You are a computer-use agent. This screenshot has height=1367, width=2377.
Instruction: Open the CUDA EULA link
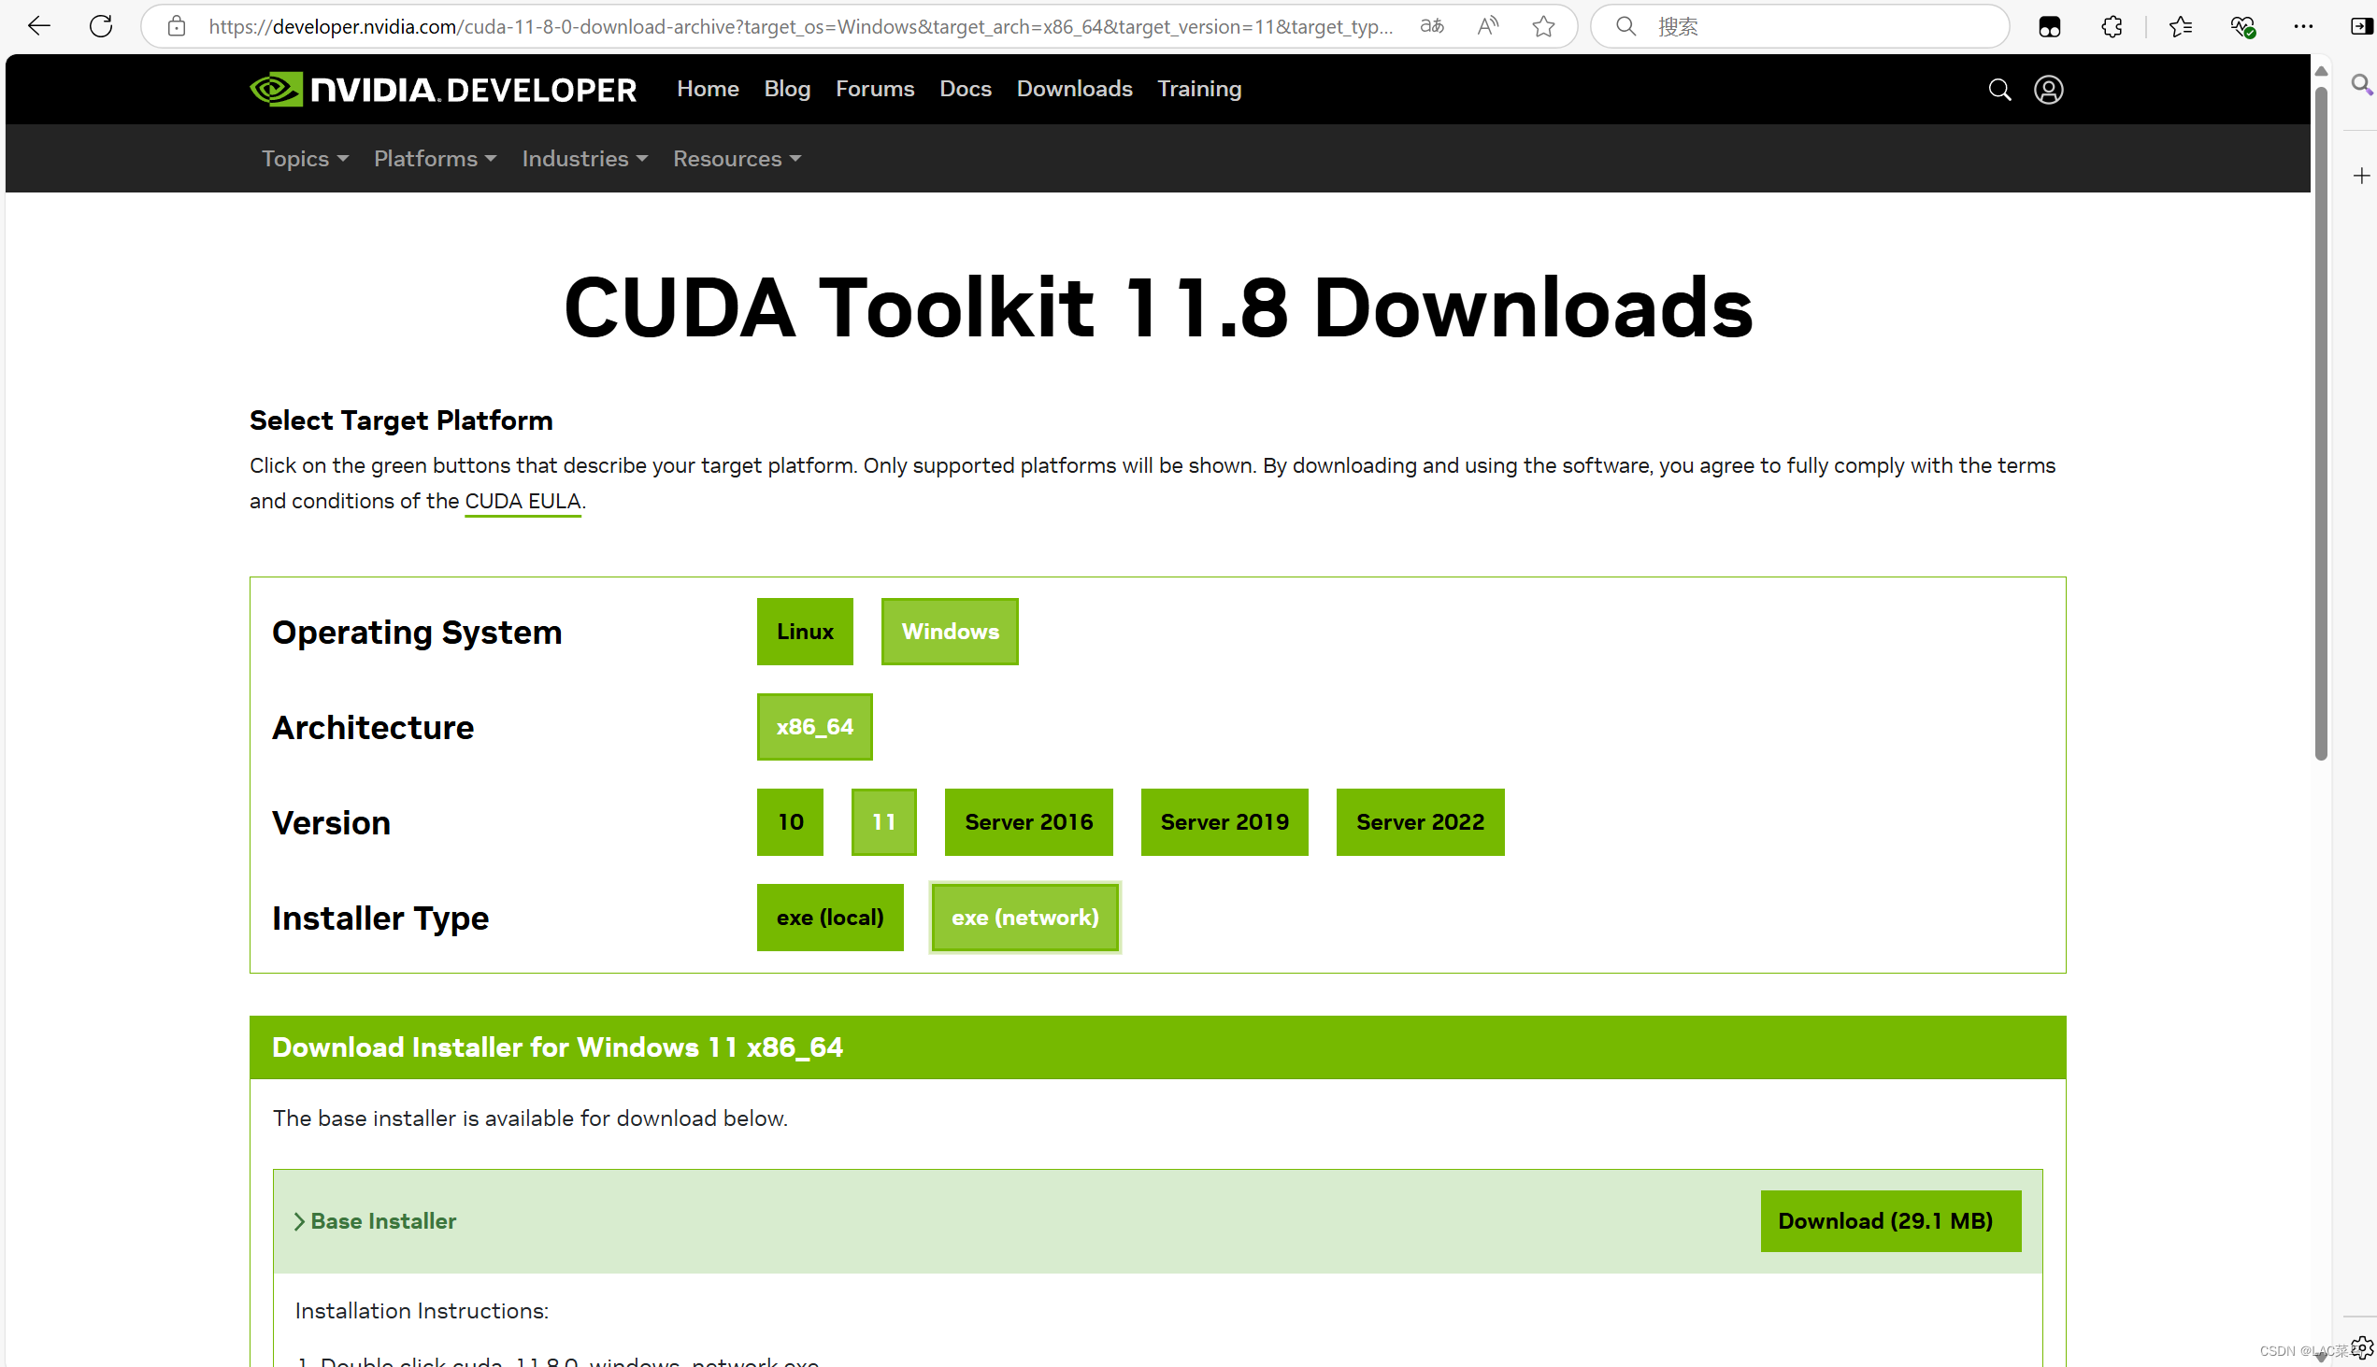[x=523, y=502]
